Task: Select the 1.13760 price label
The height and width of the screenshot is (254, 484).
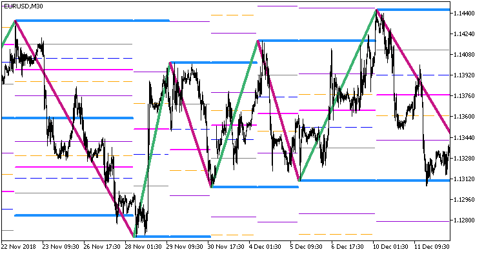Action: click(464, 96)
